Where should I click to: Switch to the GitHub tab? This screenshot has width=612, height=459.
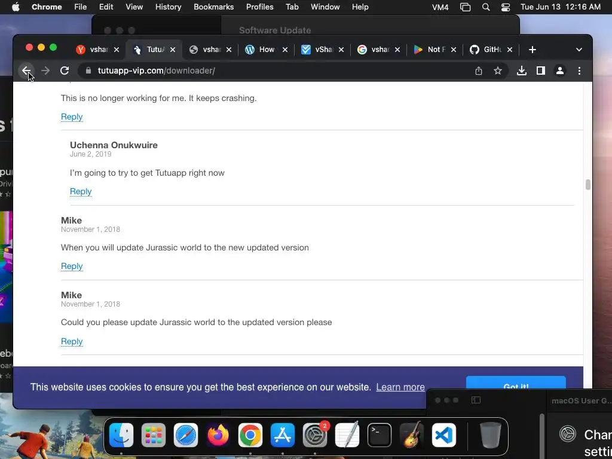coord(485,50)
